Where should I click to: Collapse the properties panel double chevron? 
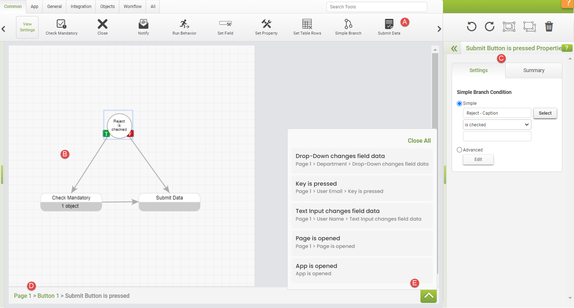pyautogui.click(x=454, y=48)
